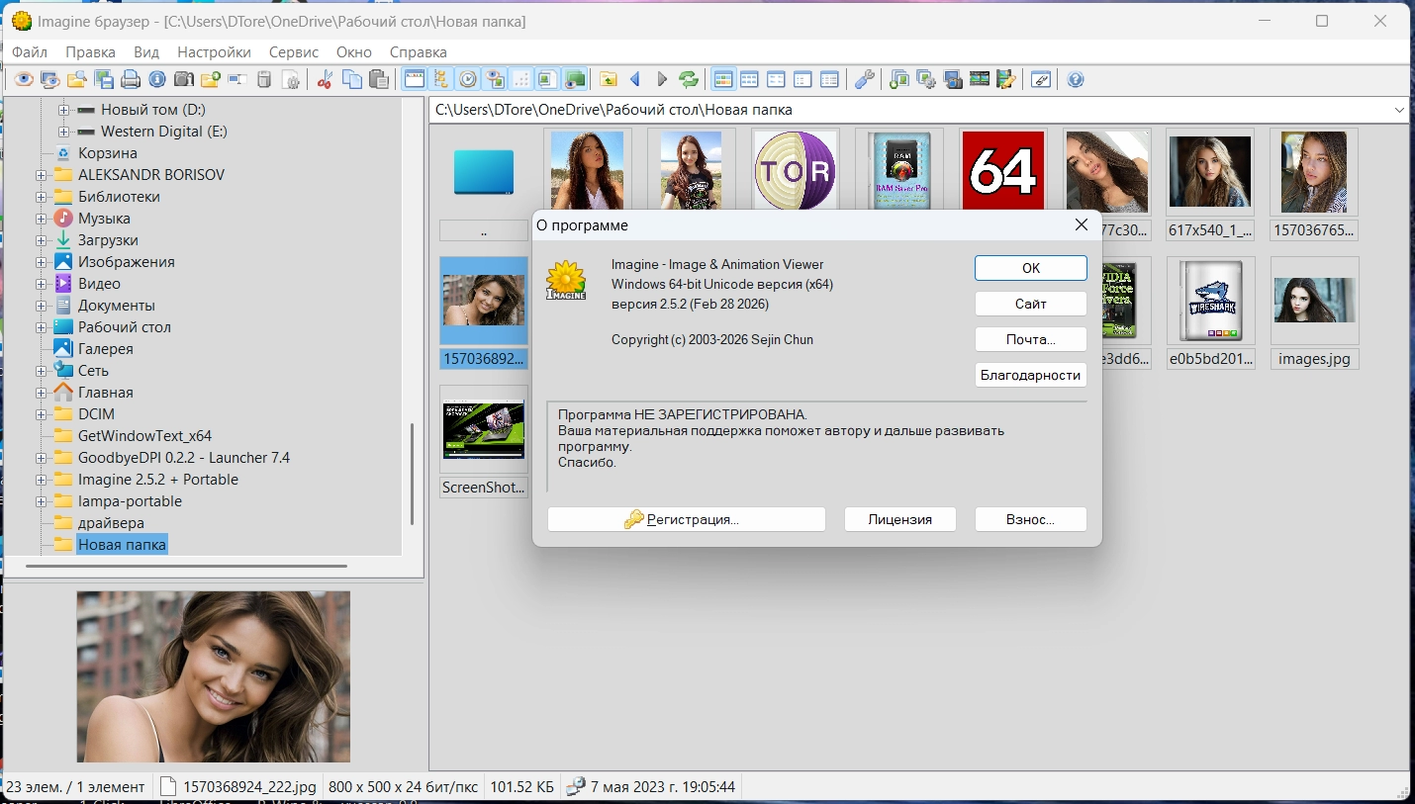The image size is (1415, 804).
Task: Click the wrench Options icon
Action: point(864,80)
